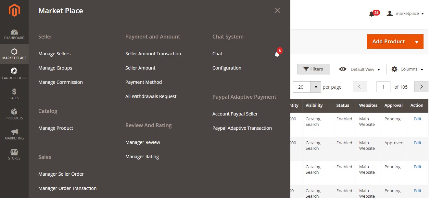Viewport: 431px width, 198px height.
Task: Click the chat notification bell with 8
Action: (x=277, y=54)
